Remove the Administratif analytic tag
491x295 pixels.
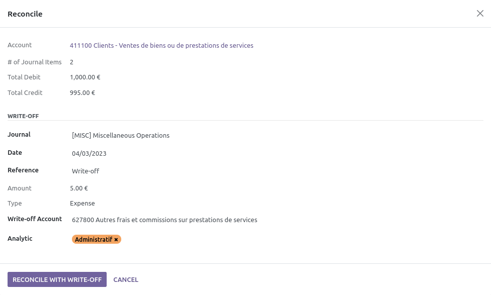pos(116,240)
